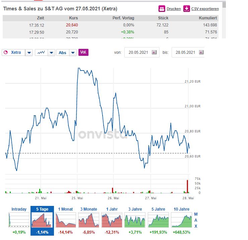Click the 'bis' end date field
248x240 pixels.
185,52
